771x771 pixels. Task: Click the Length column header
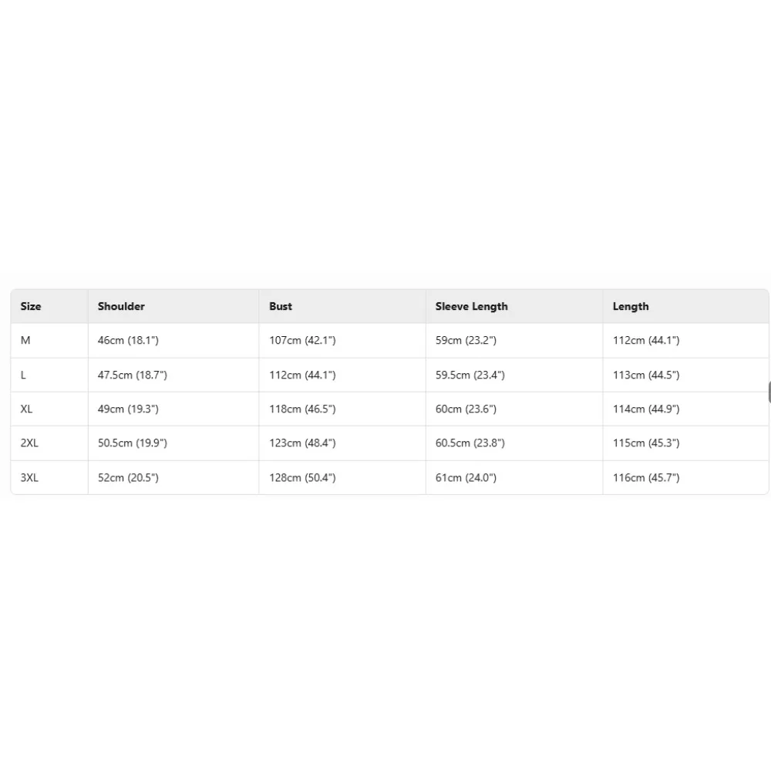pyautogui.click(x=631, y=306)
